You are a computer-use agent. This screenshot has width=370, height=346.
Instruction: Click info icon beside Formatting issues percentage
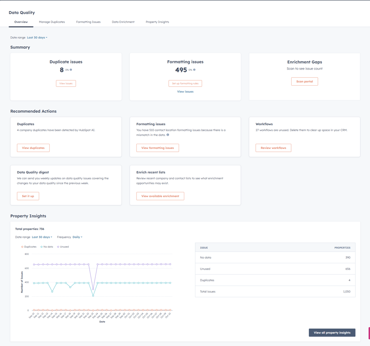pos(194,70)
